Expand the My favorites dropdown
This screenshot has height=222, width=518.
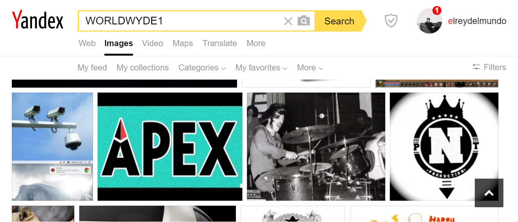261,68
